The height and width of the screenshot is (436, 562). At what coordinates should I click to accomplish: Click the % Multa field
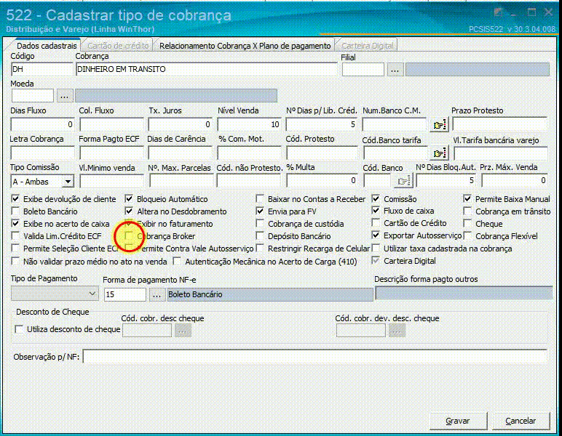pyautogui.click(x=322, y=181)
